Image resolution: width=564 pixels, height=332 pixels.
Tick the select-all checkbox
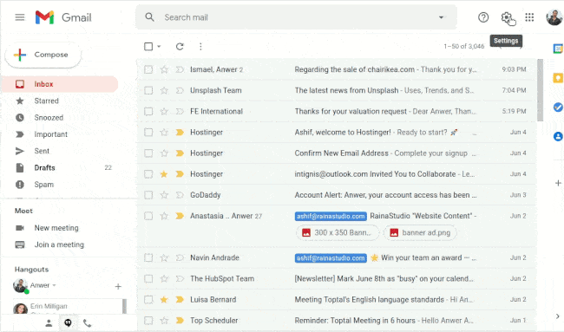pos(148,46)
